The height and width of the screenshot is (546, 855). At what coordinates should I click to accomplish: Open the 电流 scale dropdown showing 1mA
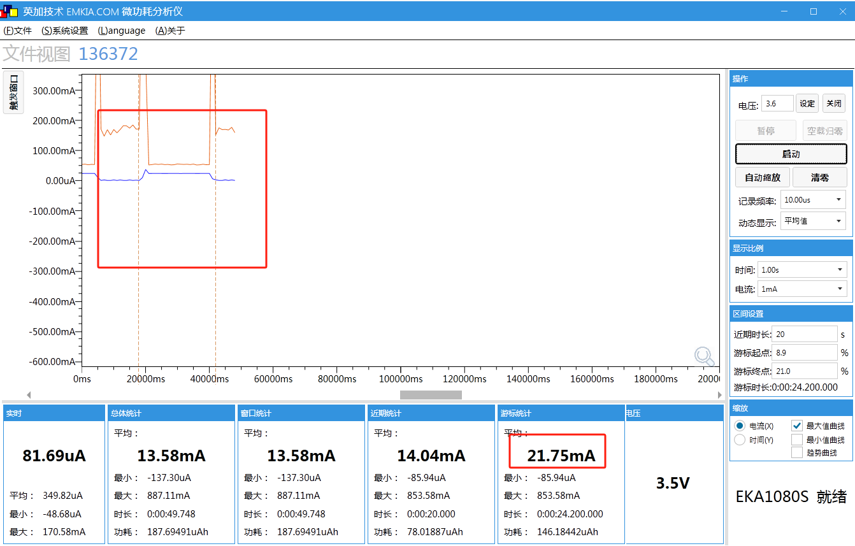pos(802,289)
